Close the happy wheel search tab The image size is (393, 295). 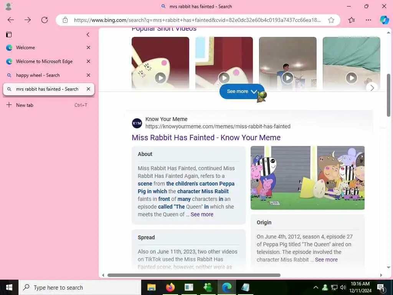tap(88, 75)
